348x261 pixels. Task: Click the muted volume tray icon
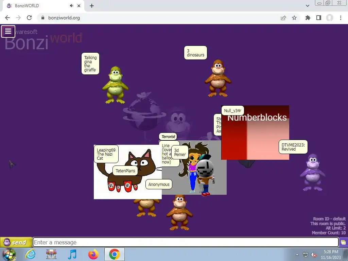click(314, 255)
